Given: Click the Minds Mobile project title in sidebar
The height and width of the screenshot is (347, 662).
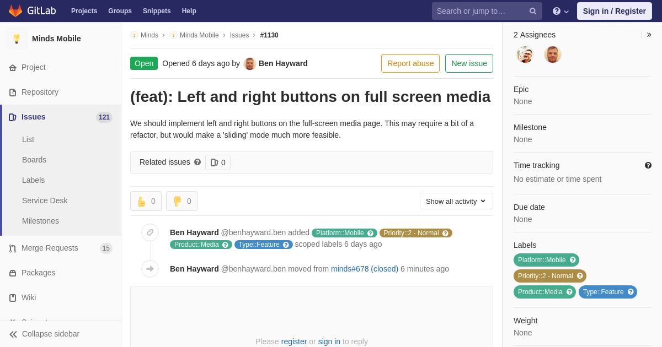Looking at the screenshot, I should pos(56,39).
